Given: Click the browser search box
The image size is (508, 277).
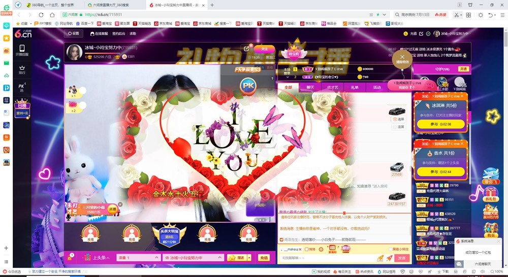Looking at the screenshot, I should coord(422,15).
